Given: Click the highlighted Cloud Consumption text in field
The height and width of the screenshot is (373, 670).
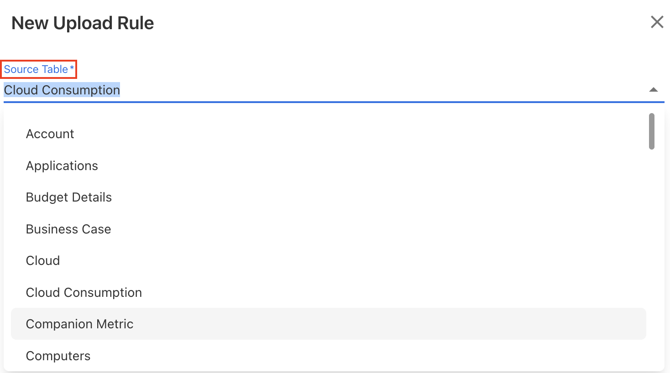Looking at the screenshot, I should tap(62, 90).
